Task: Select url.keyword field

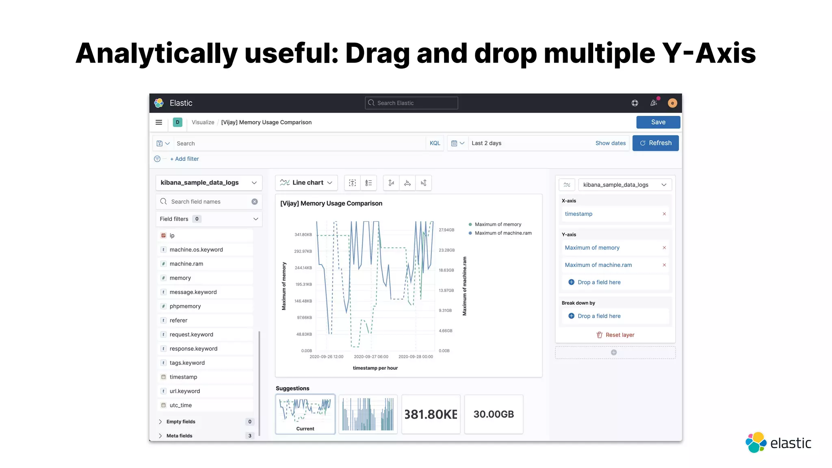Action: pyautogui.click(x=205, y=391)
